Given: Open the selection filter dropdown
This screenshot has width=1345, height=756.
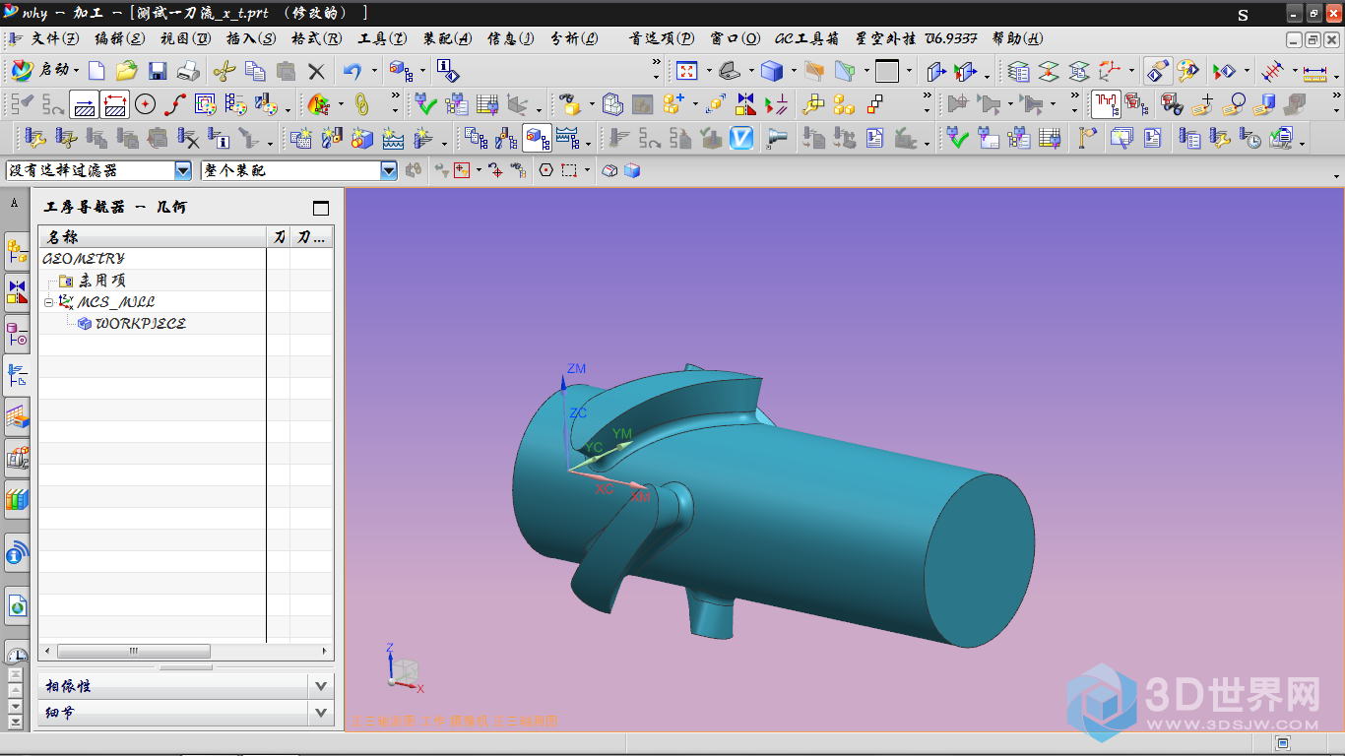Looking at the screenshot, I should [x=183, y=170].
